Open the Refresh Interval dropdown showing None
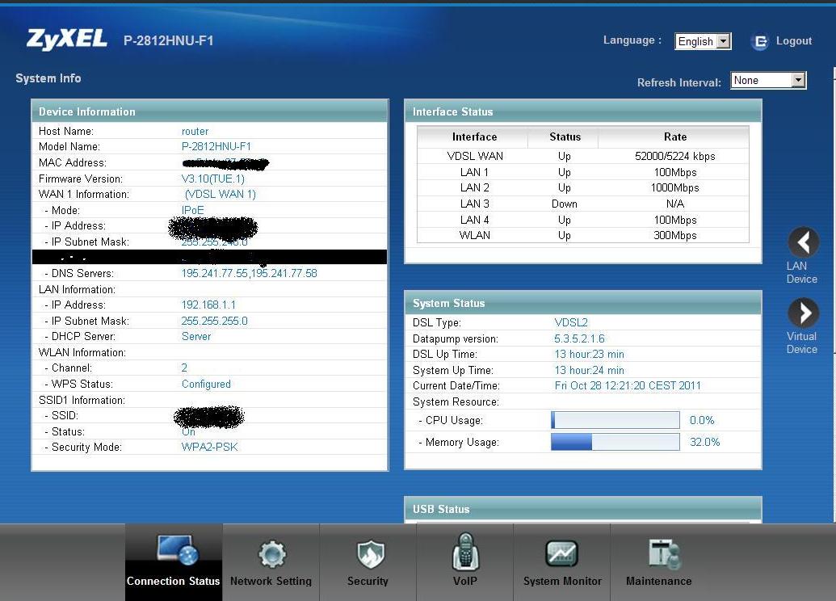Screen dimensions: 836x601 point(768,81)
